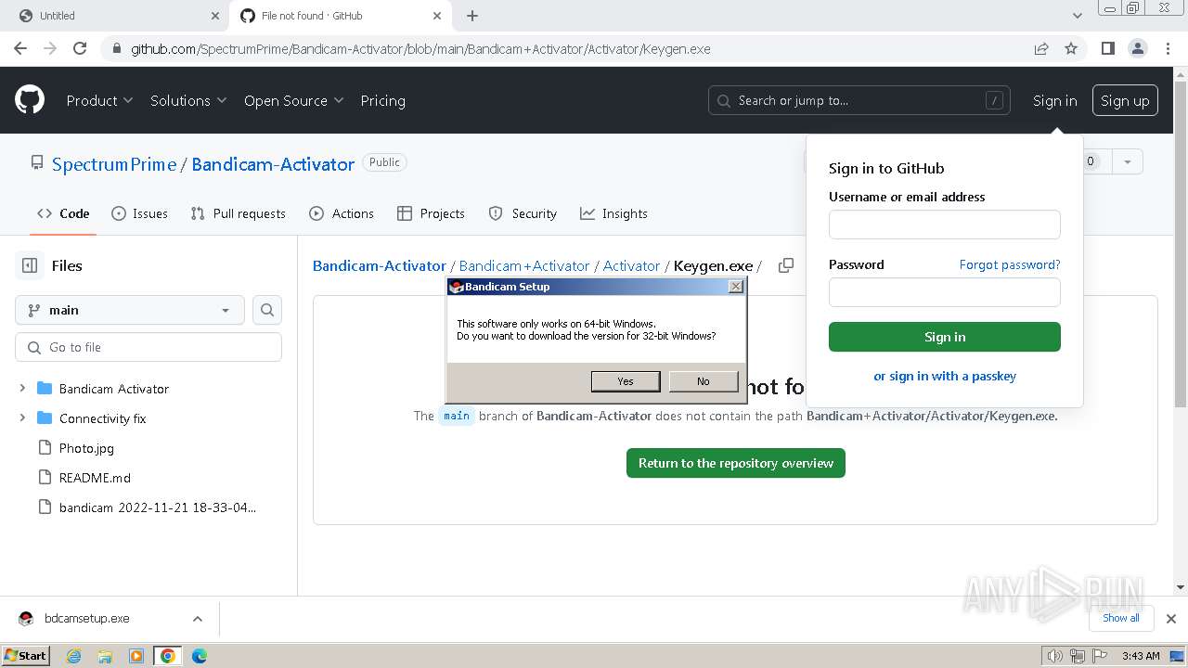Viewport: 1188px width, 668px height.
Task: Click Show all downloads
Action: coord(1121,618)
